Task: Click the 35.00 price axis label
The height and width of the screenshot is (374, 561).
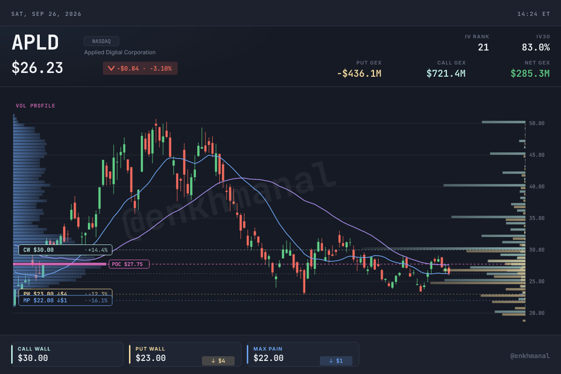Action: click(537, 218)
